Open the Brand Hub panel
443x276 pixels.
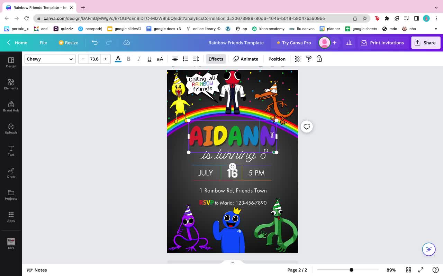tap(11, 107)
